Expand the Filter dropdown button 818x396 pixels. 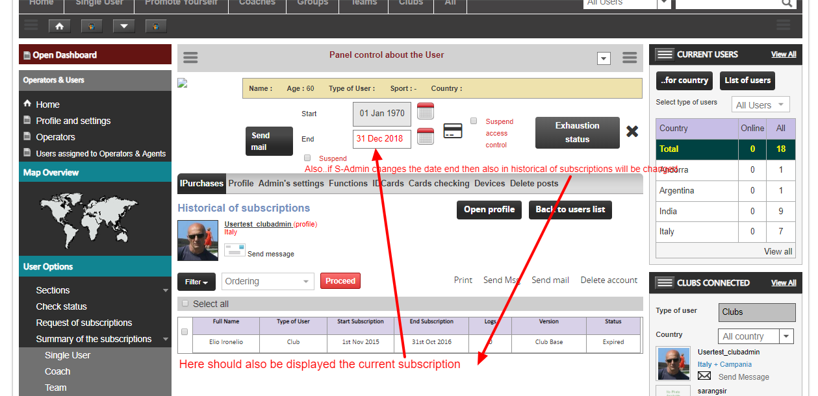(x=196, y=282)
